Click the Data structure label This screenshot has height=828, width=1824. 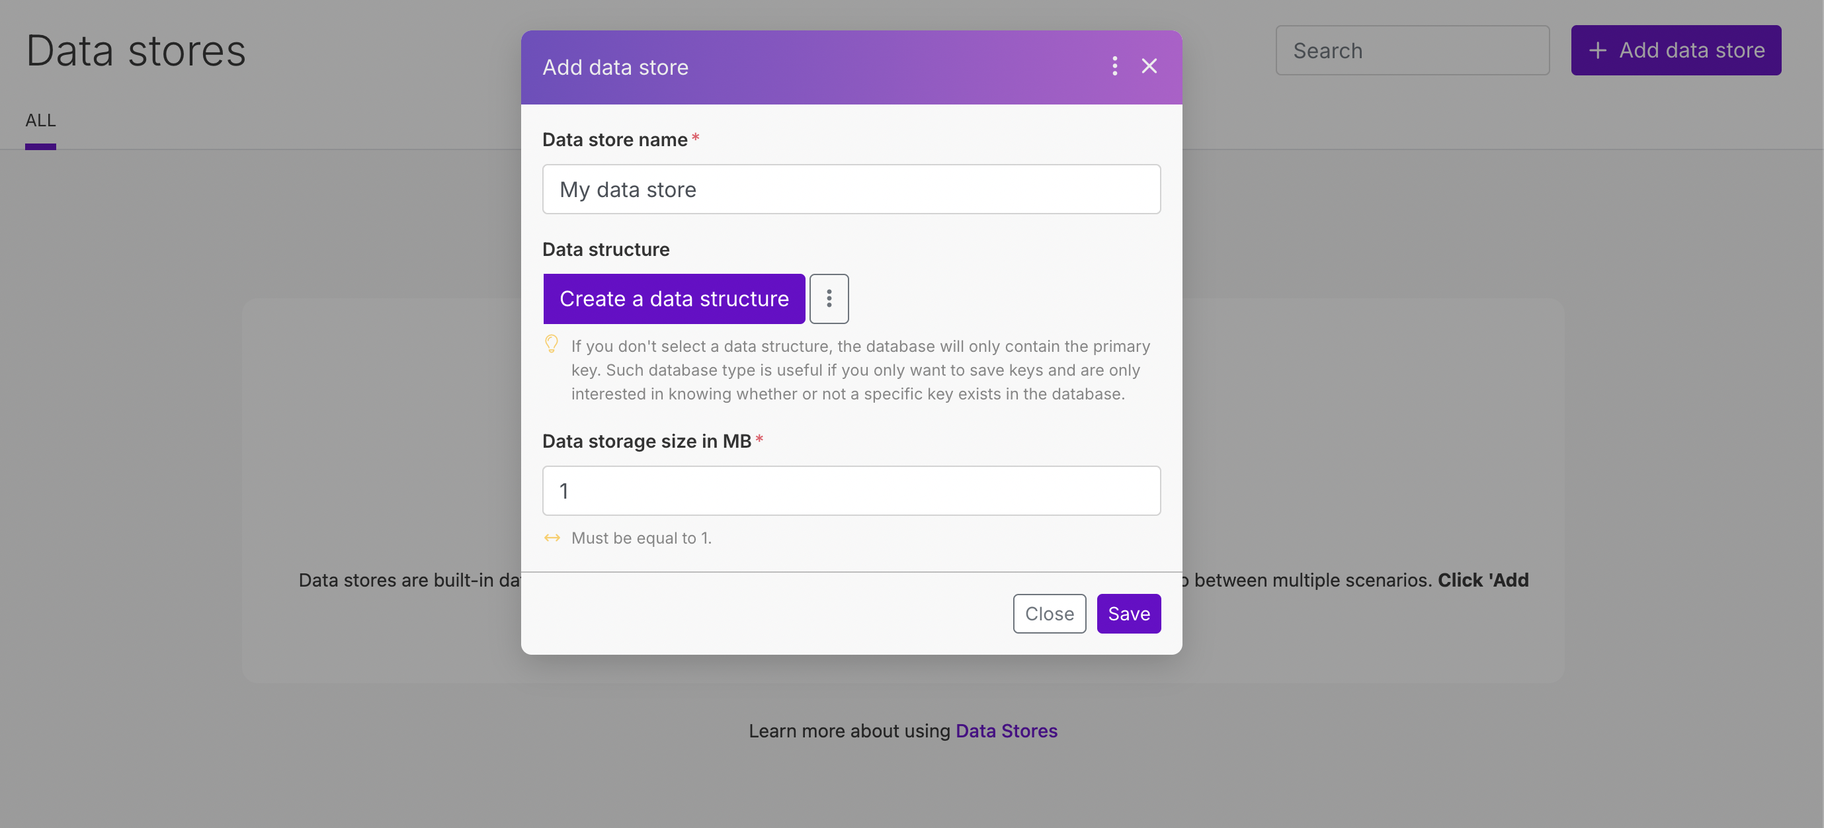coord(605,249)
